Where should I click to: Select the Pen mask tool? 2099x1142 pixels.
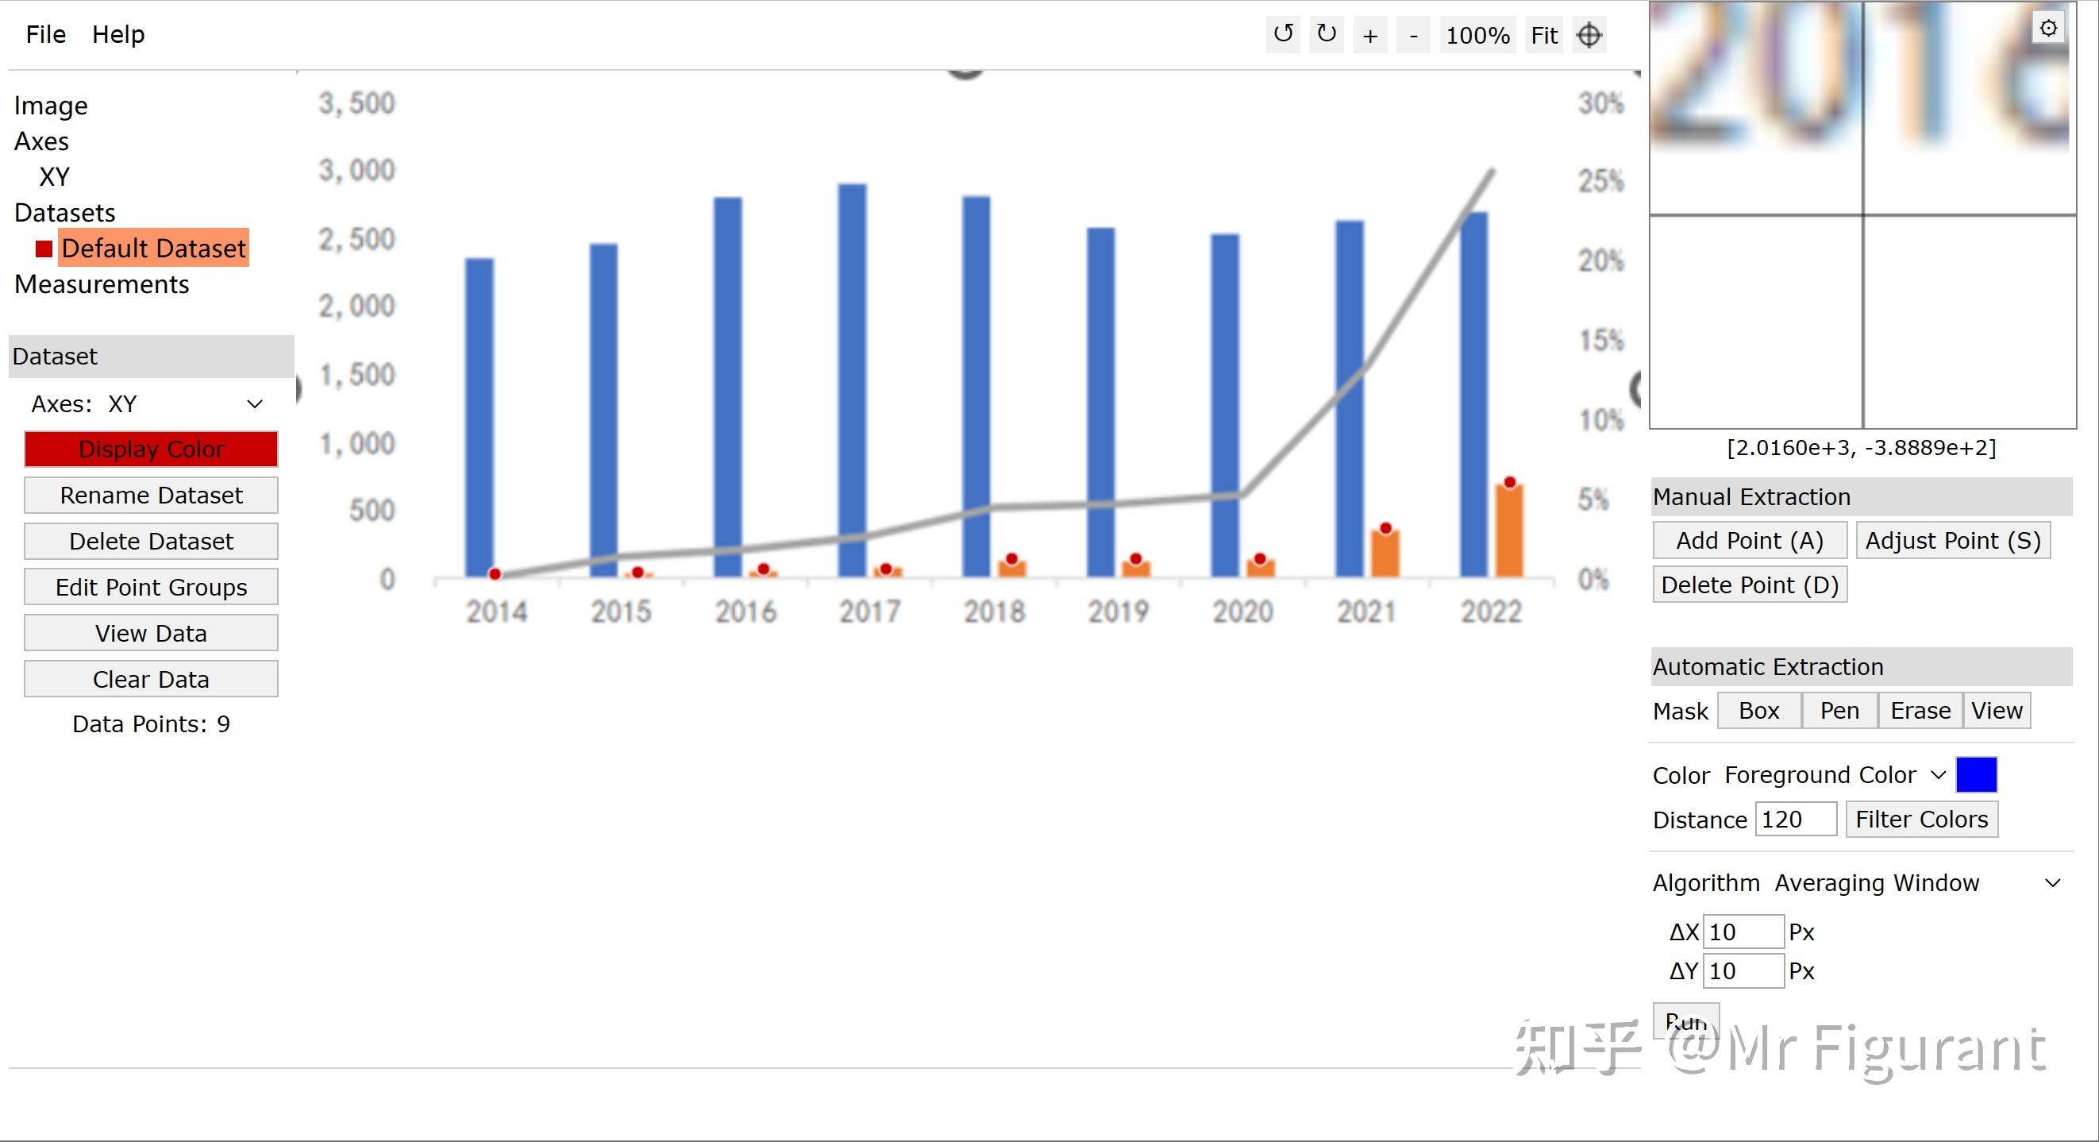(x=1840, y=711)
